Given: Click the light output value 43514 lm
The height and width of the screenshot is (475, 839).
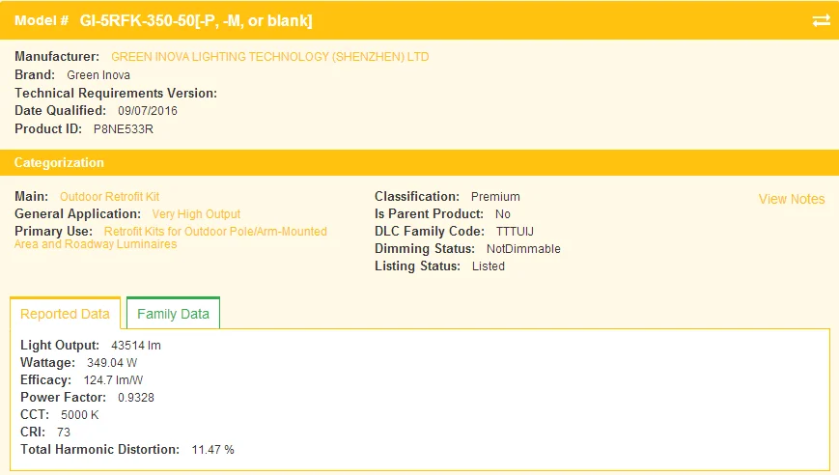Looking at the screenshot, I should 136,346.
